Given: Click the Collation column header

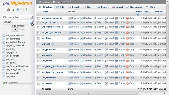Looking at the screenshot, I should pyautogui.click(x=158, y=12).
